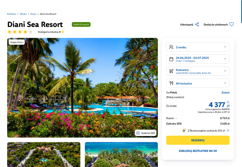Viewport: 242px width, 167px height.
Task: Click the price info icon beside 4 377 zł
Action: [228, 102]
